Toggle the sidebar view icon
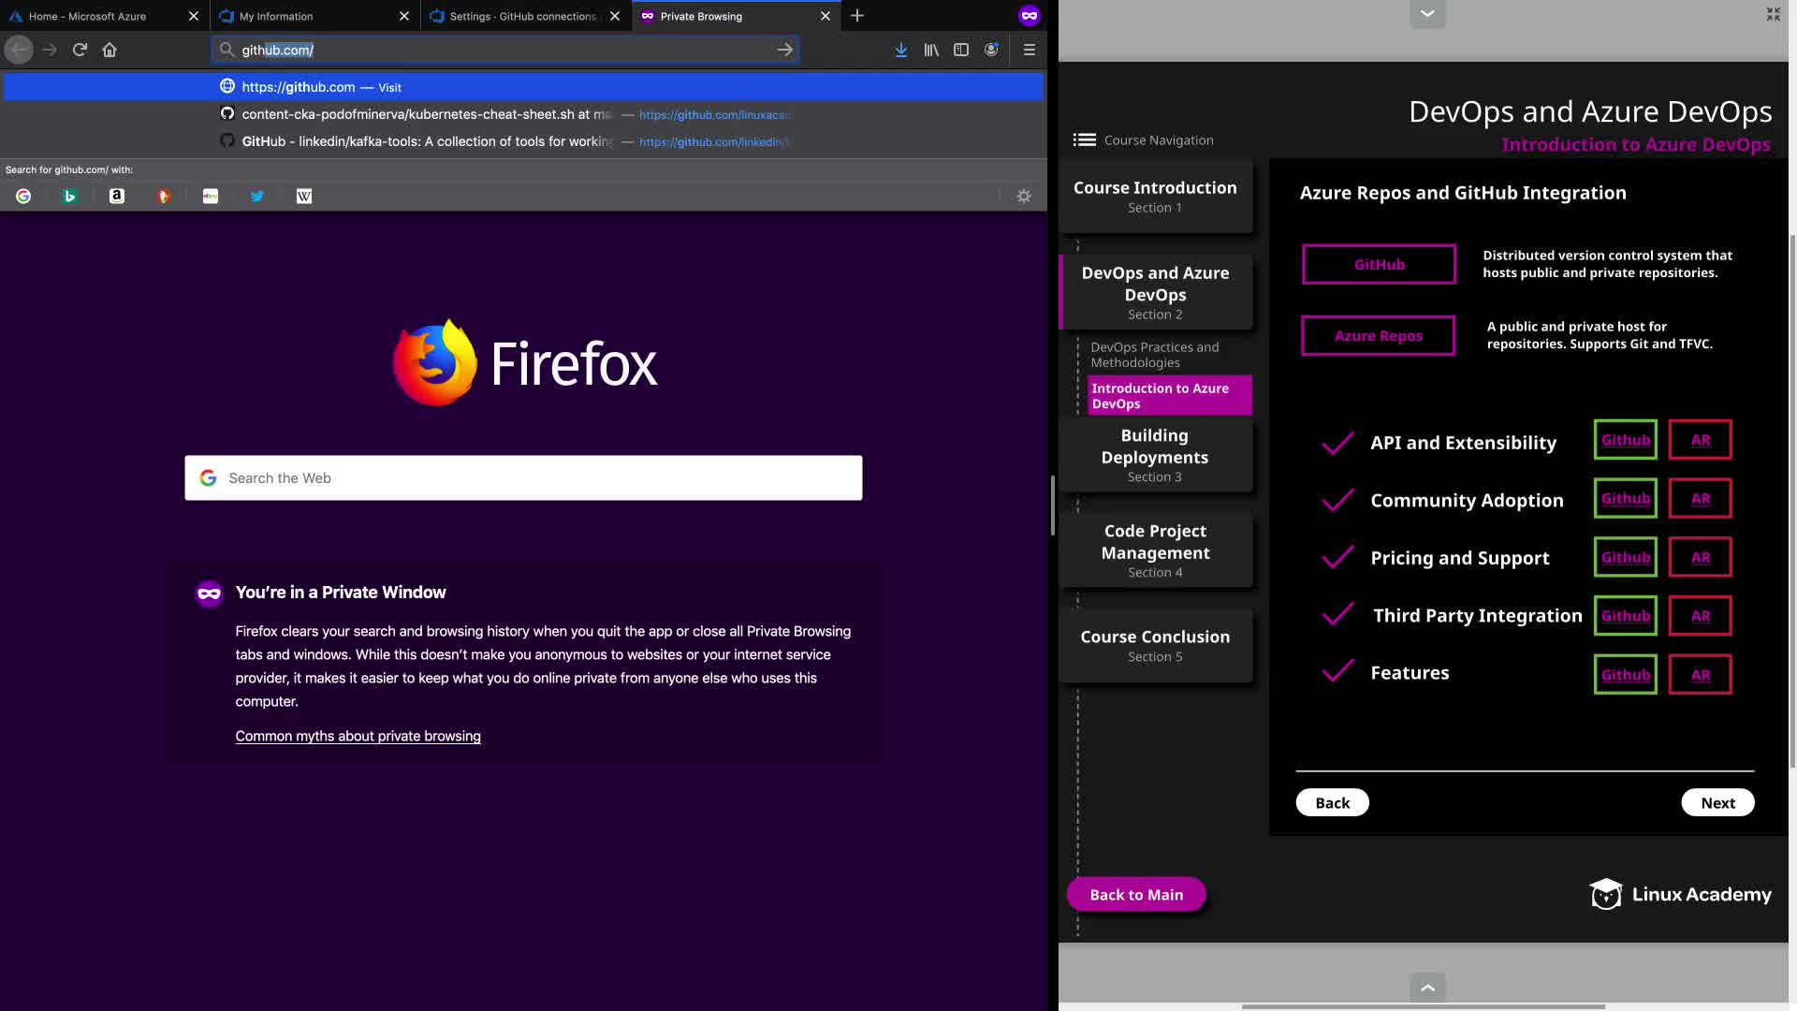This screenshot has height=1011, width=1797. (x=961, y=50)
